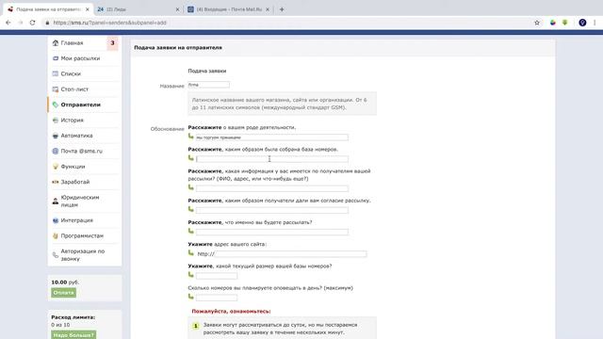Open Почта @sms.ru section
The height and width of the screenshot is (339, 603).
click(82, 151)
